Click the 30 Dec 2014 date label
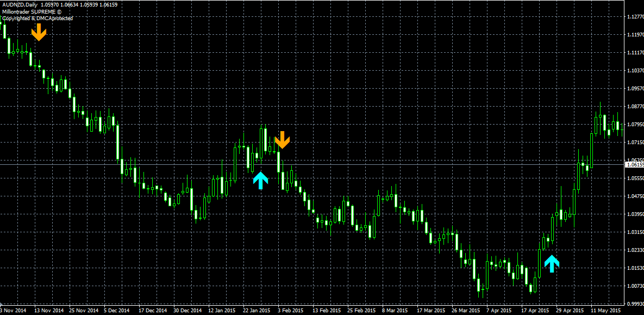Screen dimensions: 644x315 (188, 311)
